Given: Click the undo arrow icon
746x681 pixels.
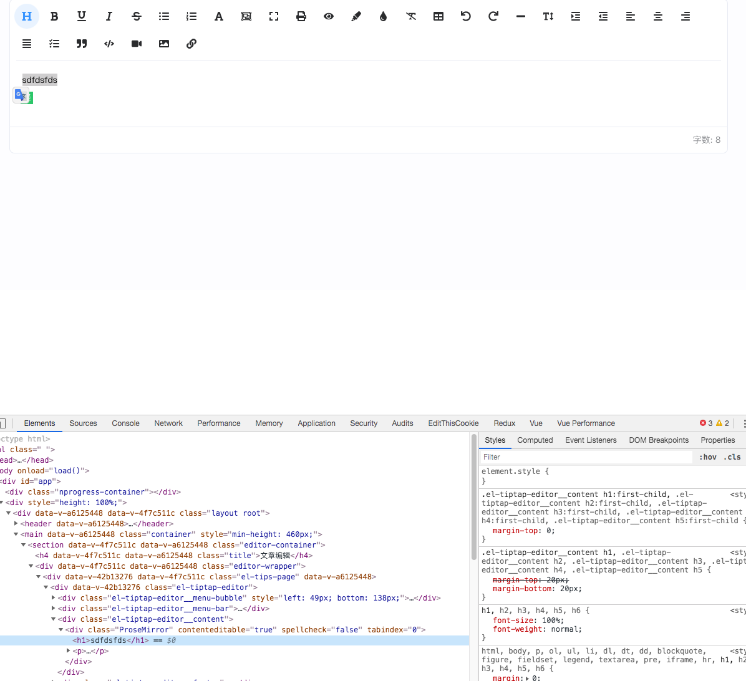Looking at the screenshot, I should tap(466, 16).
